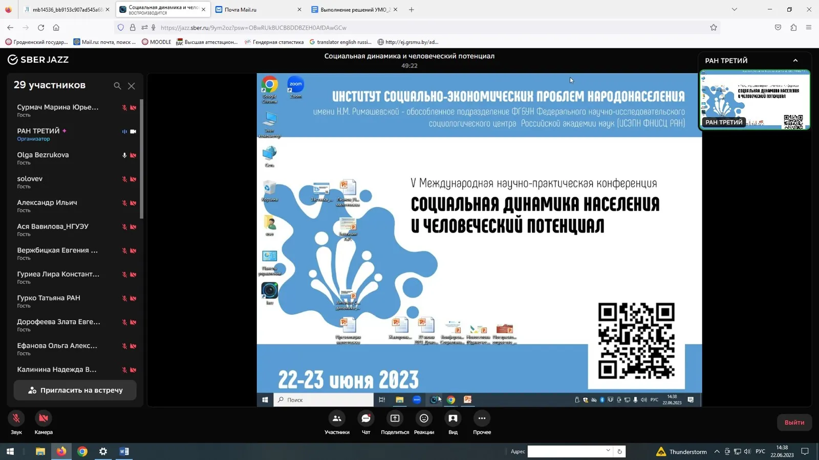
Task: Click the participants list scrollbar
Action: (141, 158)
